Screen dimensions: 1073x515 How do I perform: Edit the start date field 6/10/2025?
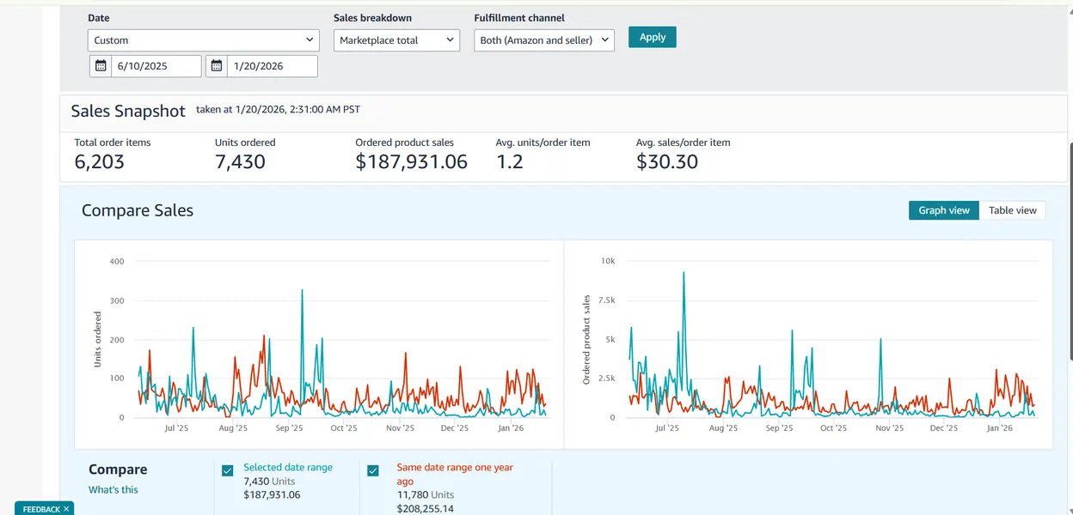coord(156,66)
